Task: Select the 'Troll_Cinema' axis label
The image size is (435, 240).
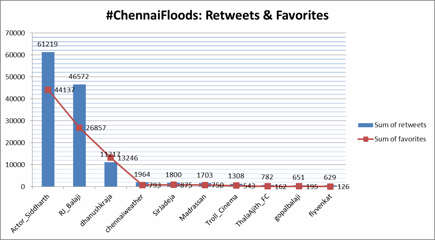Action: tap(222, 208)
